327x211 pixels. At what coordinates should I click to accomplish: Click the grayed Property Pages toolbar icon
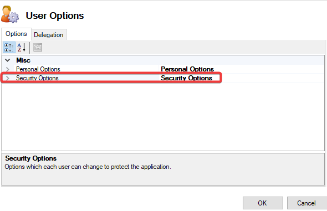click(x=38, y=48)
